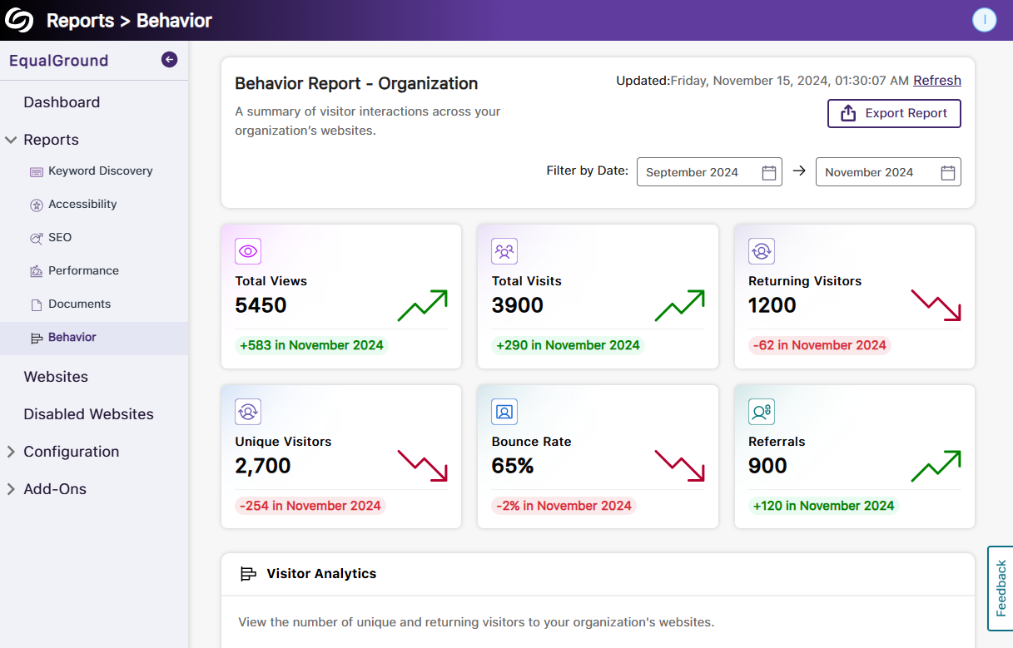Click the Returning Visitors icon
The height and width of the screenshot is (648, 1013).
pyautogui.click(x=762, y=250)
